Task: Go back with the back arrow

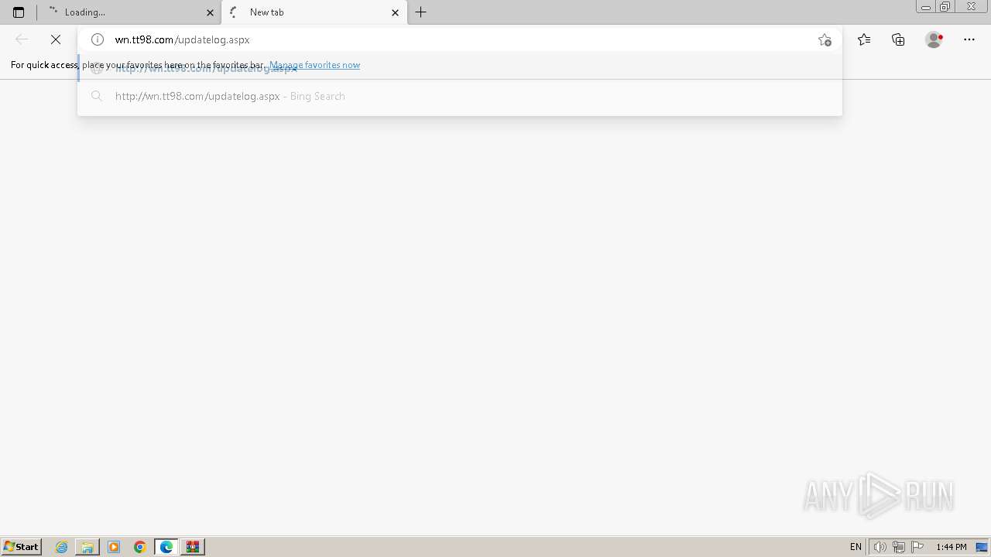Action: 22,39
